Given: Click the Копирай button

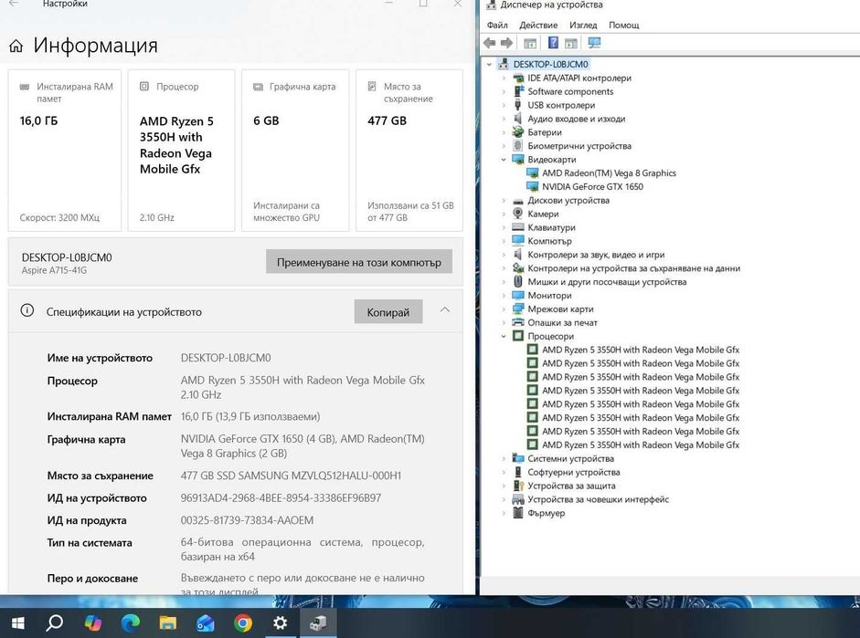Looking at the screenshot, I should [x=388, y=311].
